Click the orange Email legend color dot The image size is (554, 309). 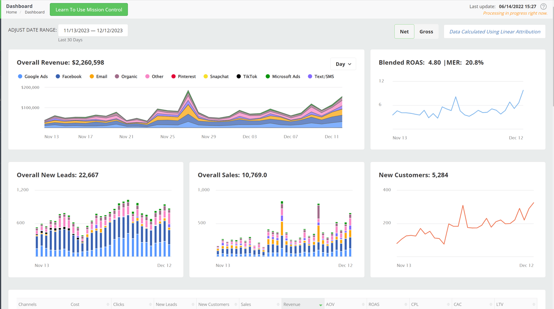92,77
